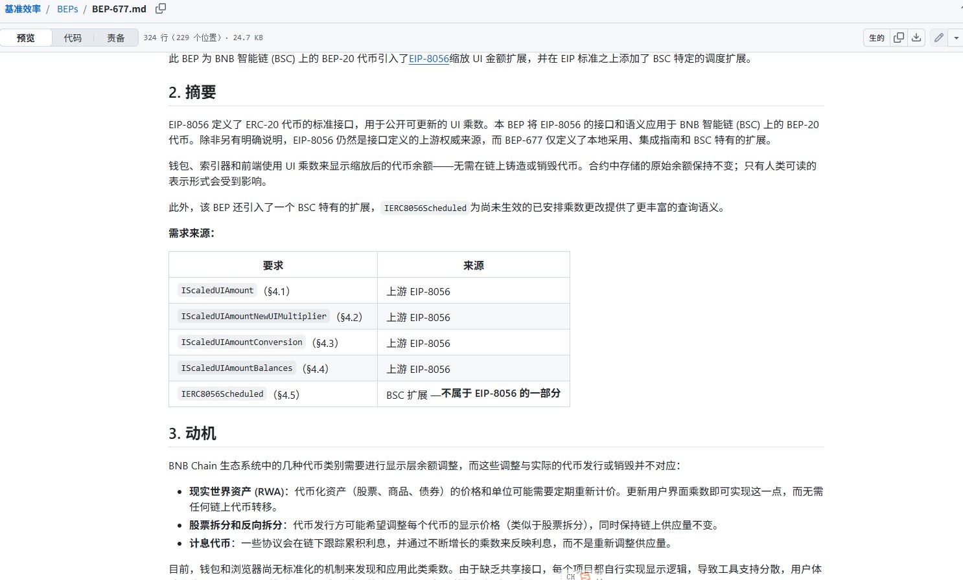Open the BEPs breadcrumb folder link
The width and height of the screenshot is (963, 580).
[67, 9]
